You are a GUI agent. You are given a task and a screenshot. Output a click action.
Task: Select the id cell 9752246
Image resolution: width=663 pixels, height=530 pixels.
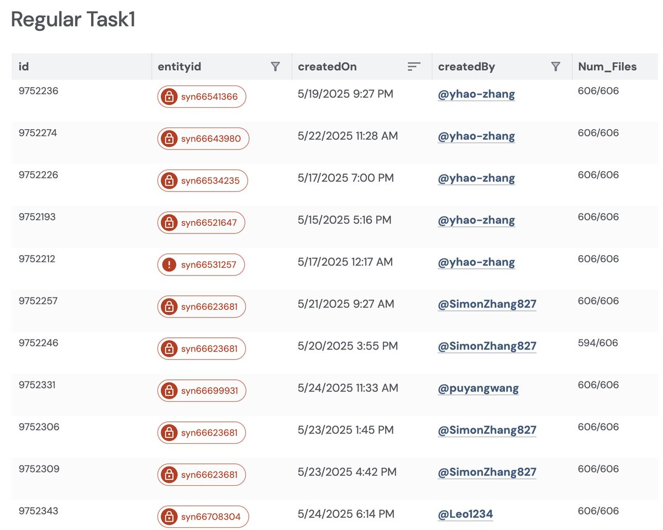point(38,342)
